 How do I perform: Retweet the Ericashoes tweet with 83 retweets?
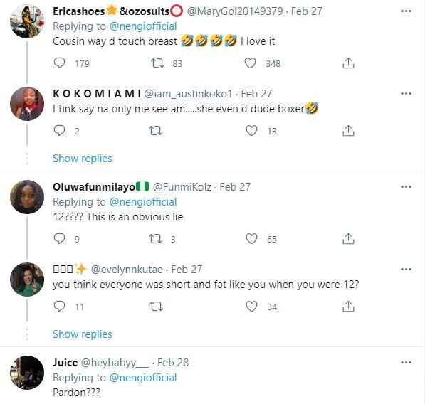click(157, 63)
